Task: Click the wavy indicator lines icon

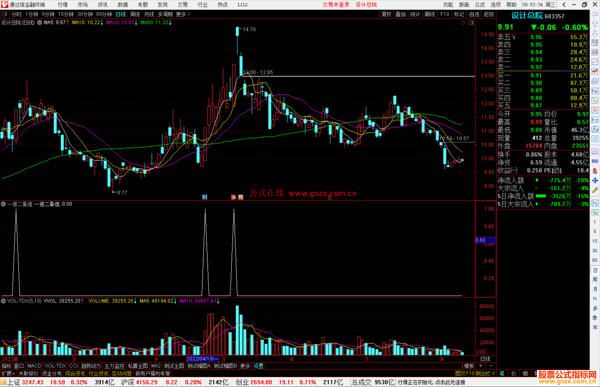Action: point(595,151)
